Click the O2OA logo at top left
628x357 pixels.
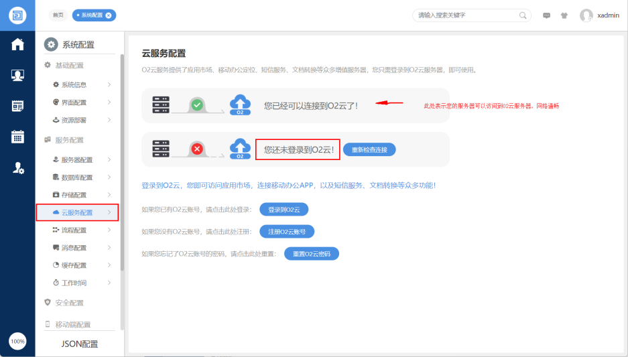click(17, 15)
